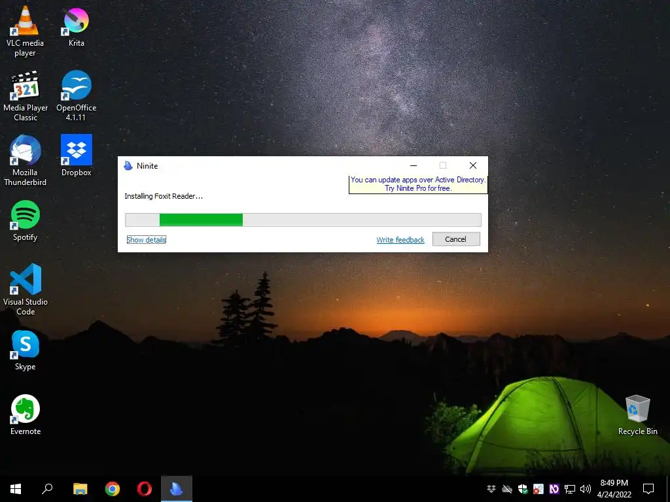Select the Visual Studio Code shortcut
The height and width of the screenshot is (502, 670).
pos(26,290)
